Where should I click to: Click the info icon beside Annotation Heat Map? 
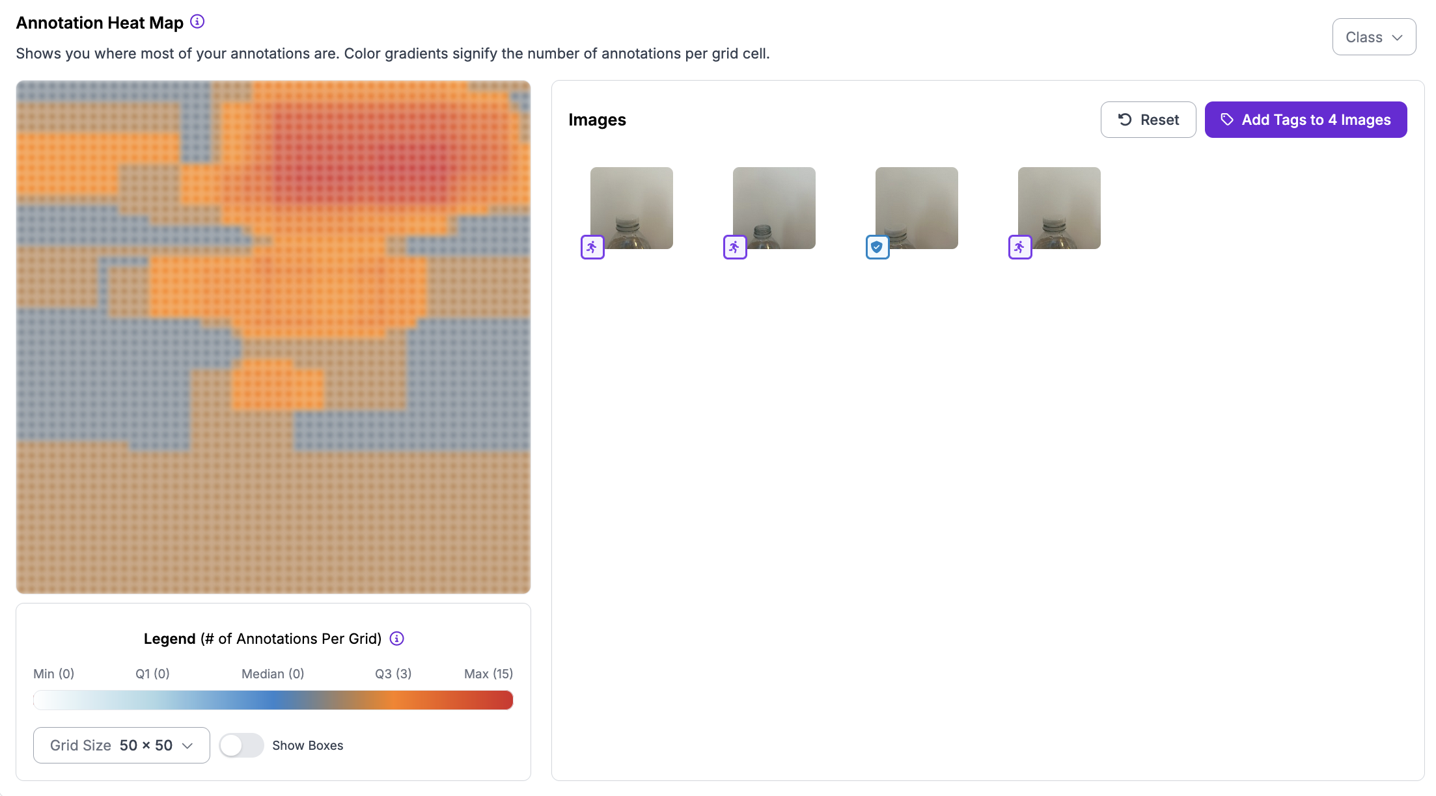click(x=197, y=22)
